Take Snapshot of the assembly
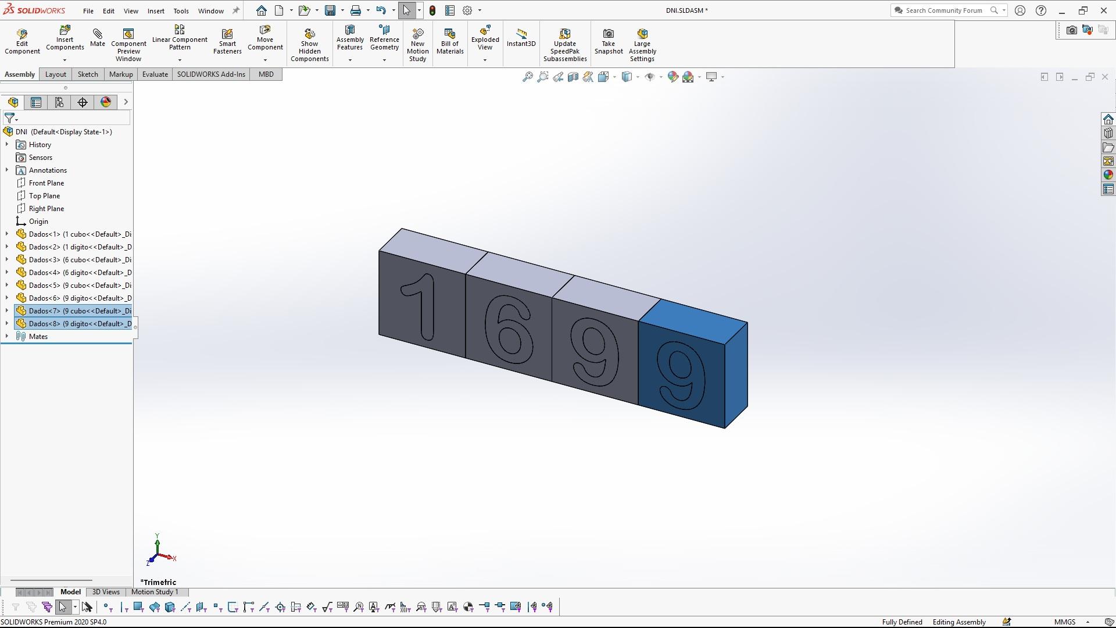The height and width of the screenshot is (628, 1116). click(x=609, y=41)
